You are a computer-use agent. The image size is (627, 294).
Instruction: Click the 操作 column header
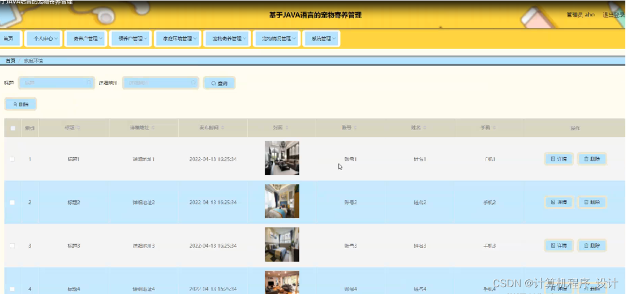pos(575,128)
